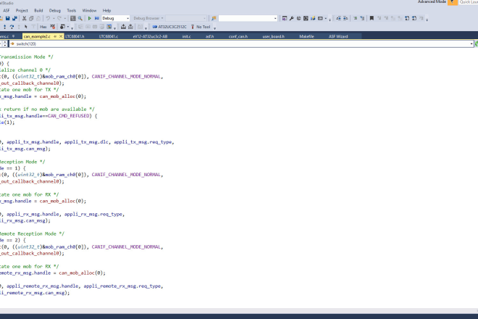The height and width of the screenshot is (319, 478).
Task: Cut the selection with scissors icon
Action: pos(24,18)
